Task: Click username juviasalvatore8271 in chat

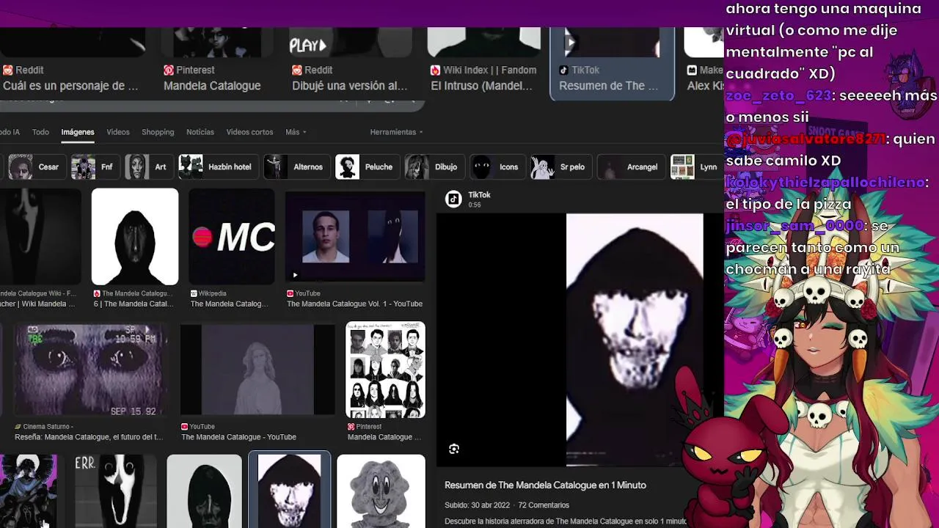Action: pos(805,139)
